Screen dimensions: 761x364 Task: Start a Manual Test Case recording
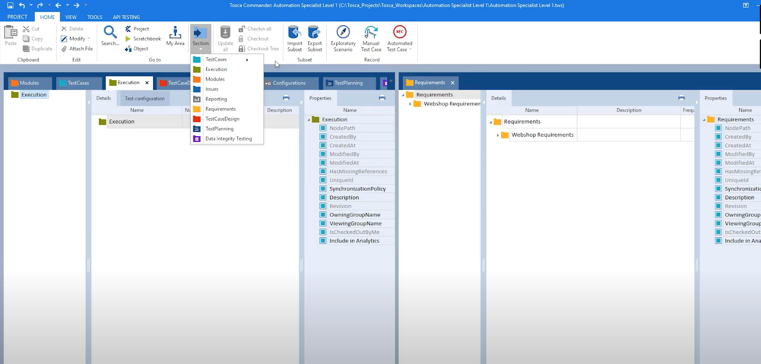[371, 38]
